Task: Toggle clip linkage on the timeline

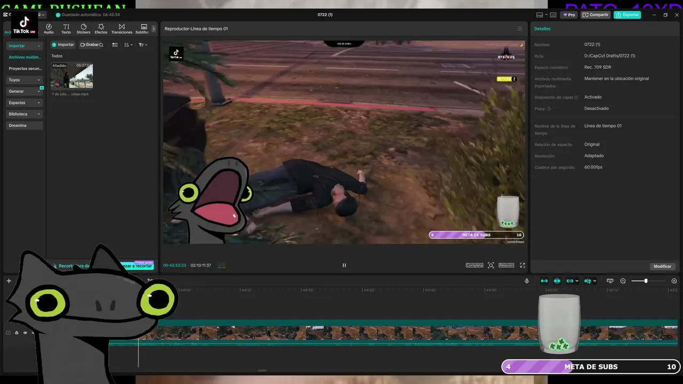Action: pos(570,281)
